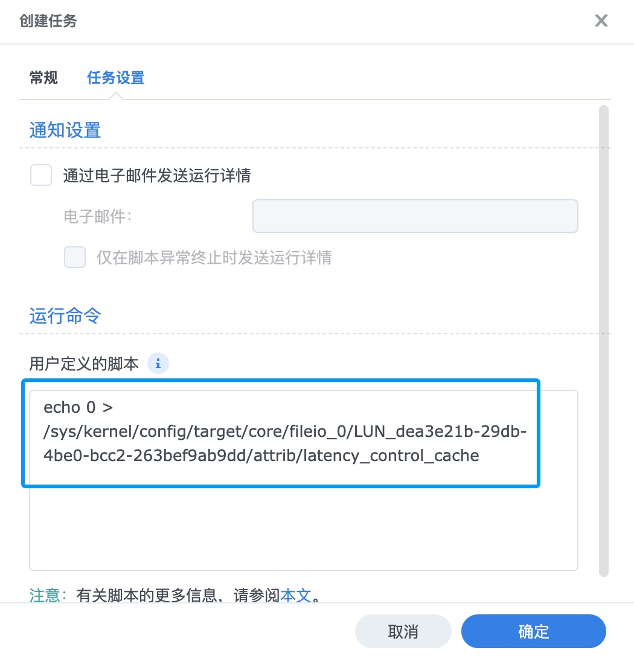Click the 运行命令 section heading
The width and height of the screenshot is (634, 659).
65,316
